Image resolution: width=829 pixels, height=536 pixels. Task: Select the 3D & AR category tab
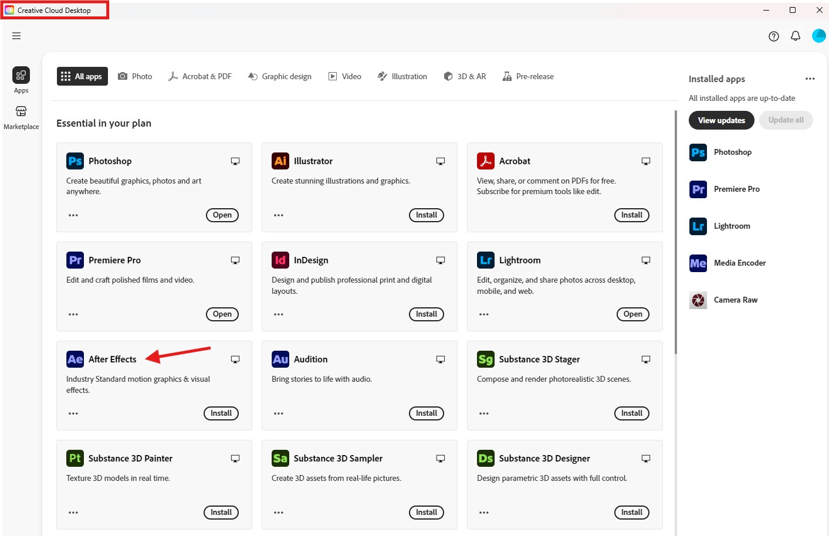(x=465, y=76)
